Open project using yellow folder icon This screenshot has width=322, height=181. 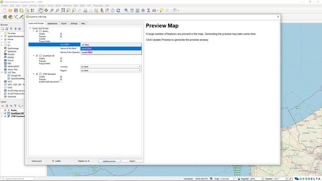tap(10, 11)
